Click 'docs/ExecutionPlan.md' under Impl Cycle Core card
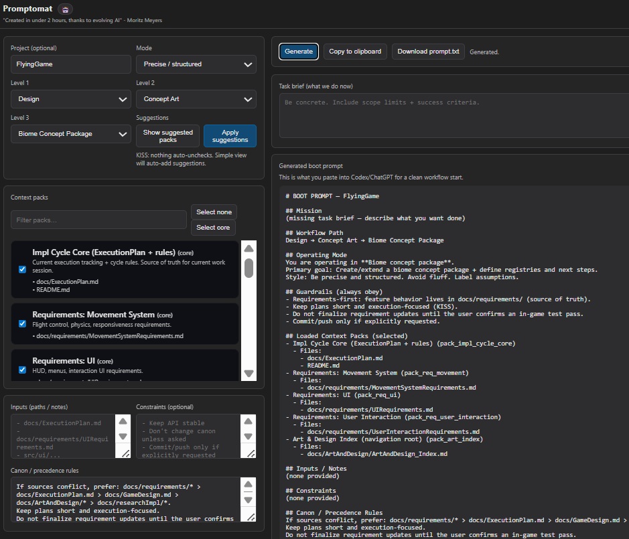The image size is (629, 539). coord(68,281)
